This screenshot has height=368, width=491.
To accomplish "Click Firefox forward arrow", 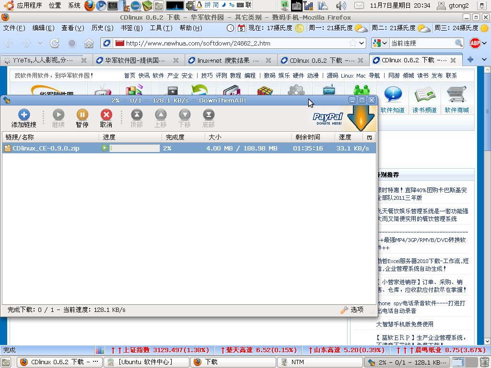I will pos(26,43).
